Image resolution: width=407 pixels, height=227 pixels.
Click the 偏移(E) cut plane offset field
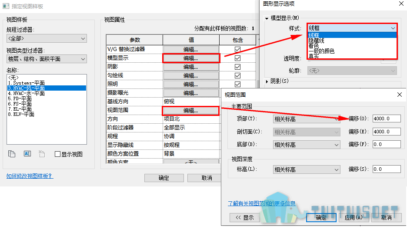click(x=387, y=132)
